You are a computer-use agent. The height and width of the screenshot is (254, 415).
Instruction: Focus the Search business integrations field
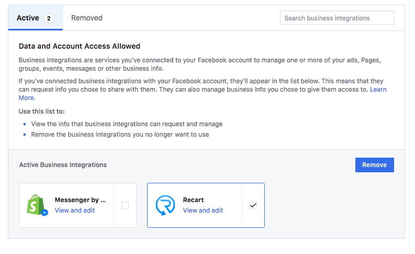337,18
